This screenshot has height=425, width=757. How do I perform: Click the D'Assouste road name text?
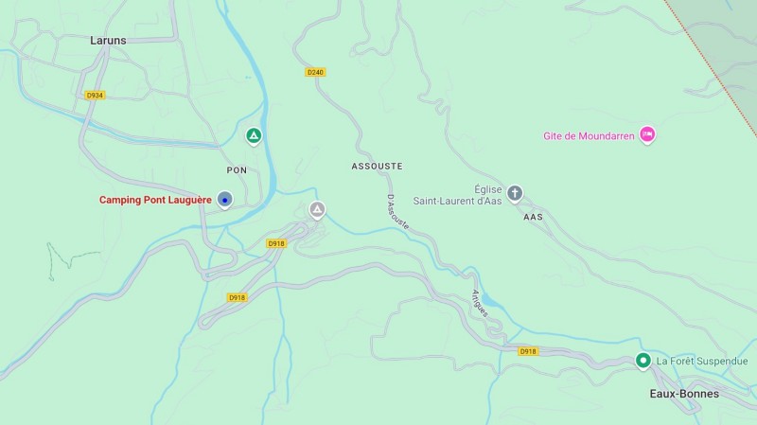click(x=398, y=212)
